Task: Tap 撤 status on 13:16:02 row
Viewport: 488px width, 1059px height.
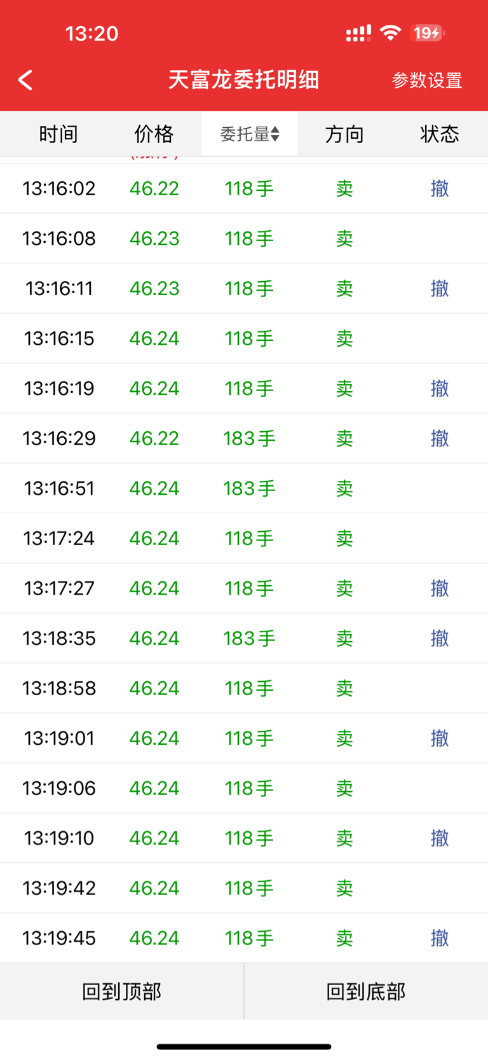Action: coord(440,188)
